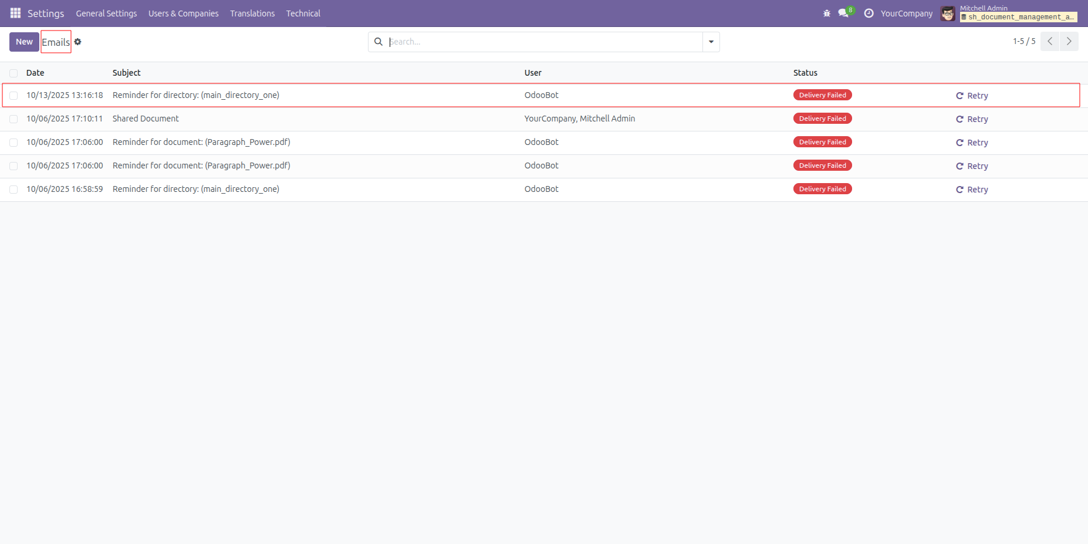The width and height of the screenshot is (1088, 544).
Task: Open General Settings menu item
Action: (x=106, y=13)
